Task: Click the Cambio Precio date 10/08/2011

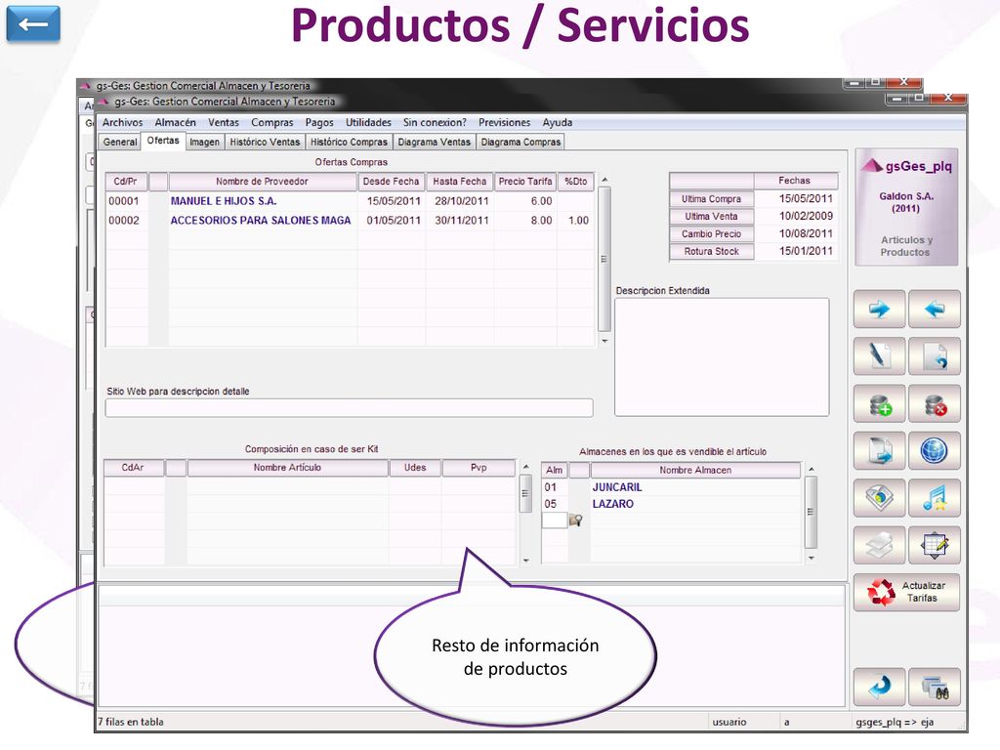Action: [x=806, y=233]
